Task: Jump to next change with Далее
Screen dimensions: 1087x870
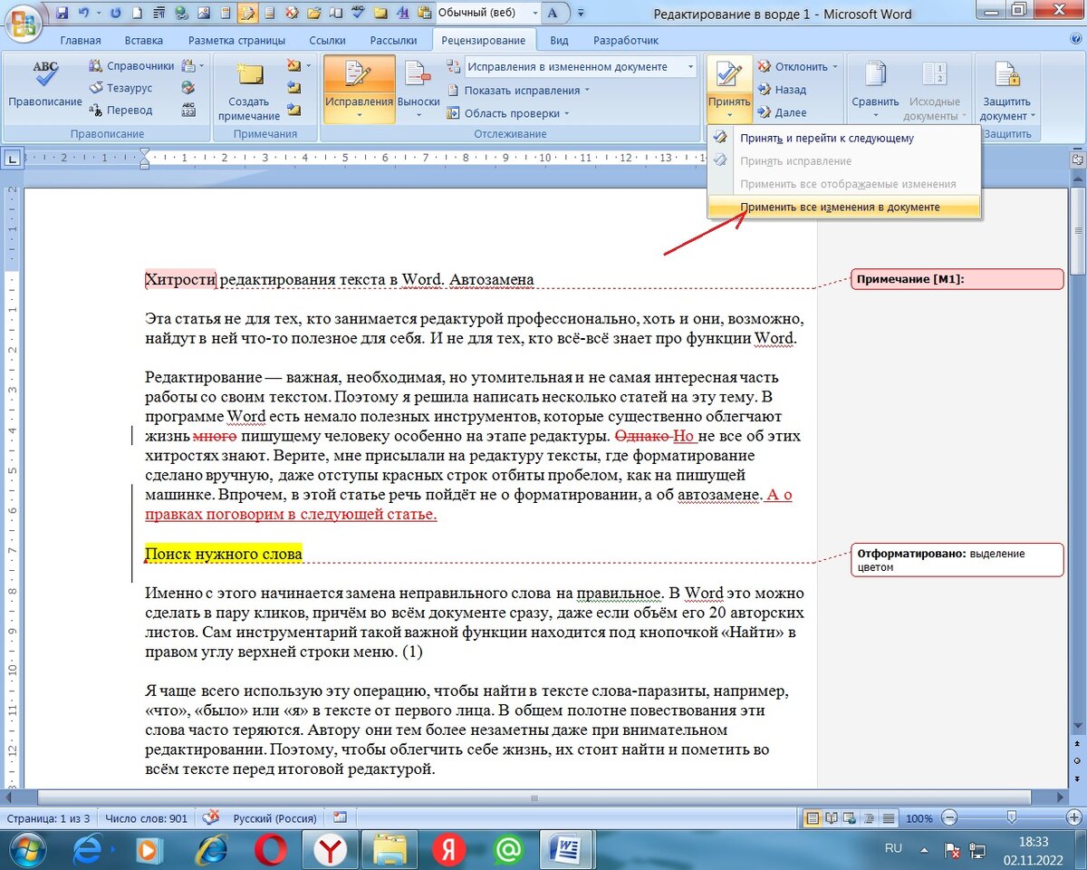Action: pyautogui.click(x=790, y=112)
